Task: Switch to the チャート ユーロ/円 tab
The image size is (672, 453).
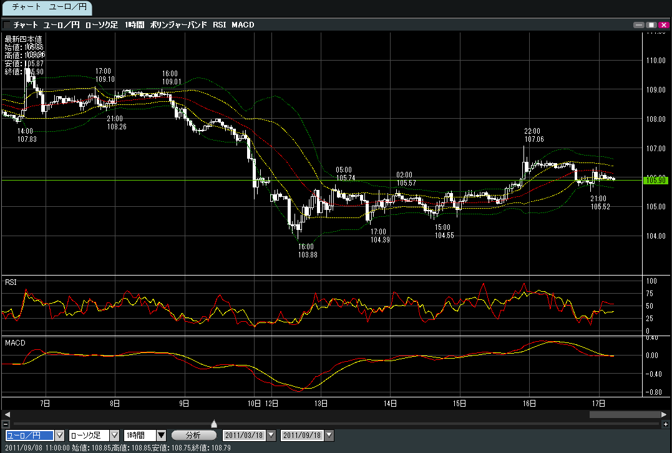Action: click(47, 7)
